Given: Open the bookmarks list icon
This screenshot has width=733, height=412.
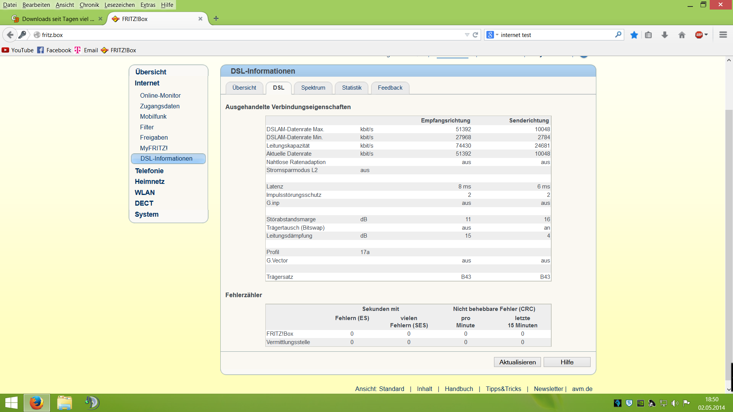Looking at the screenshot, I should click(x=648, y=35).
